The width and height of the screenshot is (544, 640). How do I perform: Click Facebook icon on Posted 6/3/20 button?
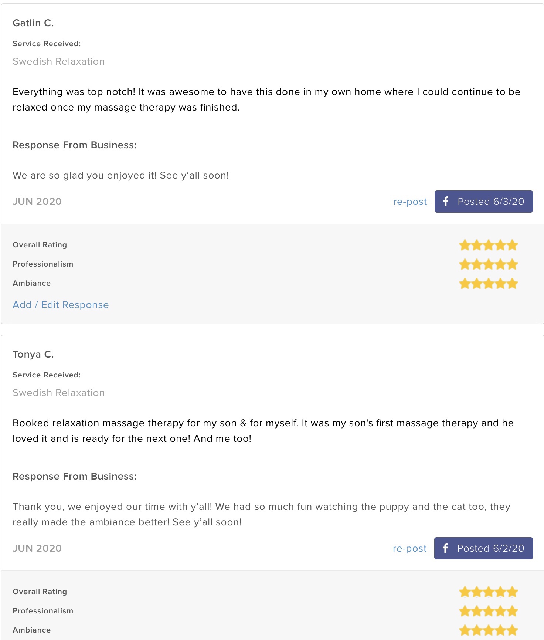coord(446,202)
